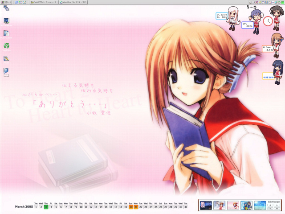
Task: Select the blue sky wallpaper thumbnail
Action: [x=260, y=205]
